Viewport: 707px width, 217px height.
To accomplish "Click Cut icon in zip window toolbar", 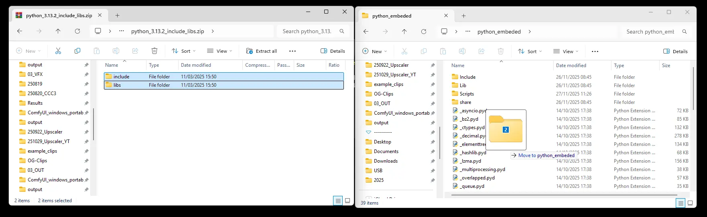I will pos(58,51).
